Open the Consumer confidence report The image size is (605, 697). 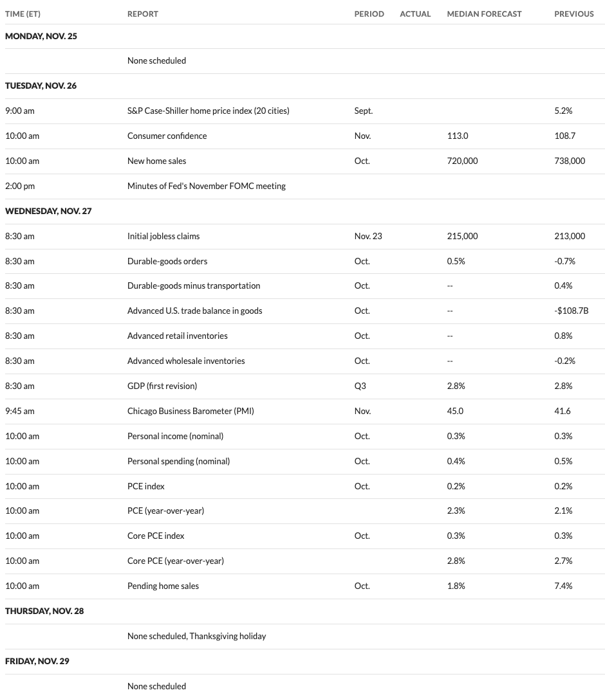tap(167, 136)
